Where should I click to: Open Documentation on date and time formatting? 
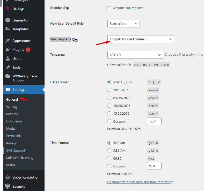coord(140,182)
